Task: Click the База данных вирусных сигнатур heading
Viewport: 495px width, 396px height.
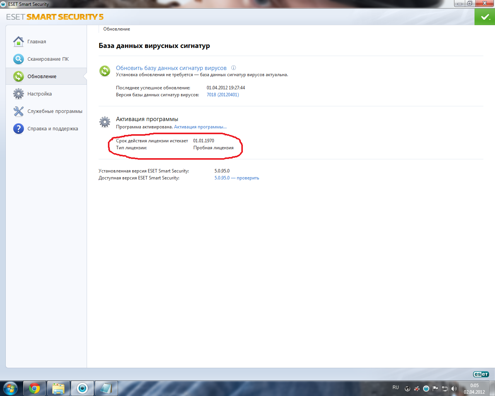Action: (x=154, y=46)
